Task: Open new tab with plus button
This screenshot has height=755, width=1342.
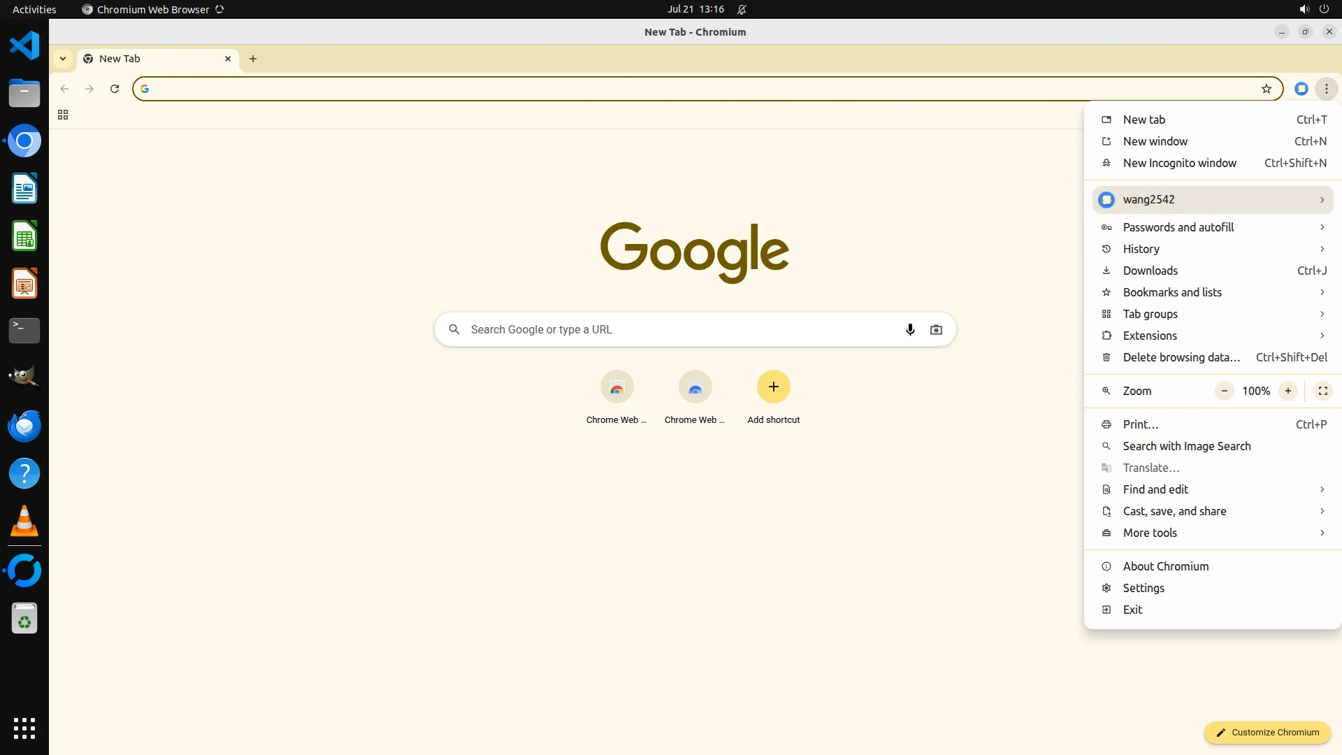Action: pyautogui.click(x=253, y=59)
